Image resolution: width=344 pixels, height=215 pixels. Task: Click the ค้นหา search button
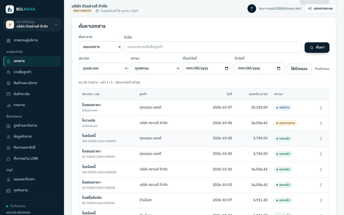coord(317,48)
